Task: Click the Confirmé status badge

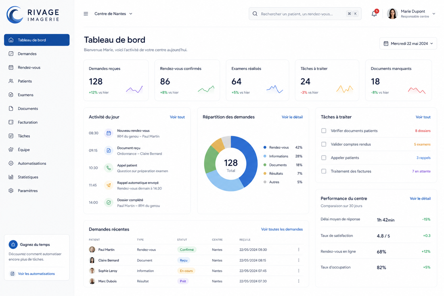Action: coord(187,250)
